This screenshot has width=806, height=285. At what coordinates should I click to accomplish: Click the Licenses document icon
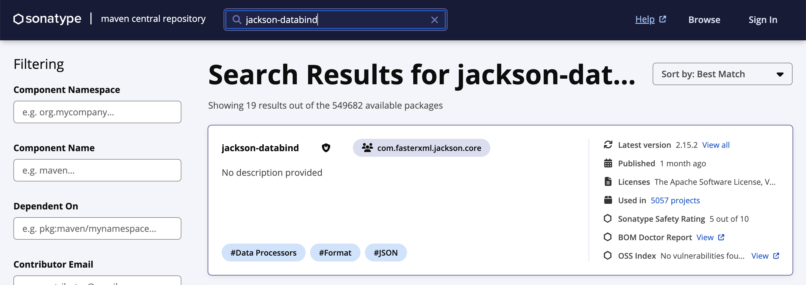coord(608,181)
